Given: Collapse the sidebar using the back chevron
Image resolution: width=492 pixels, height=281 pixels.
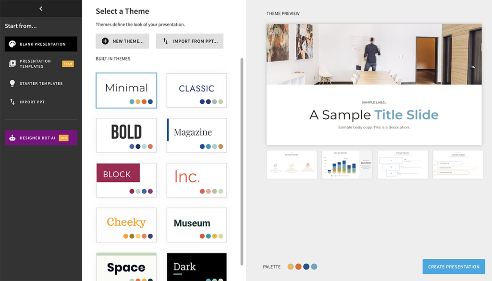Looking at the screenshot, I should 41,8.
